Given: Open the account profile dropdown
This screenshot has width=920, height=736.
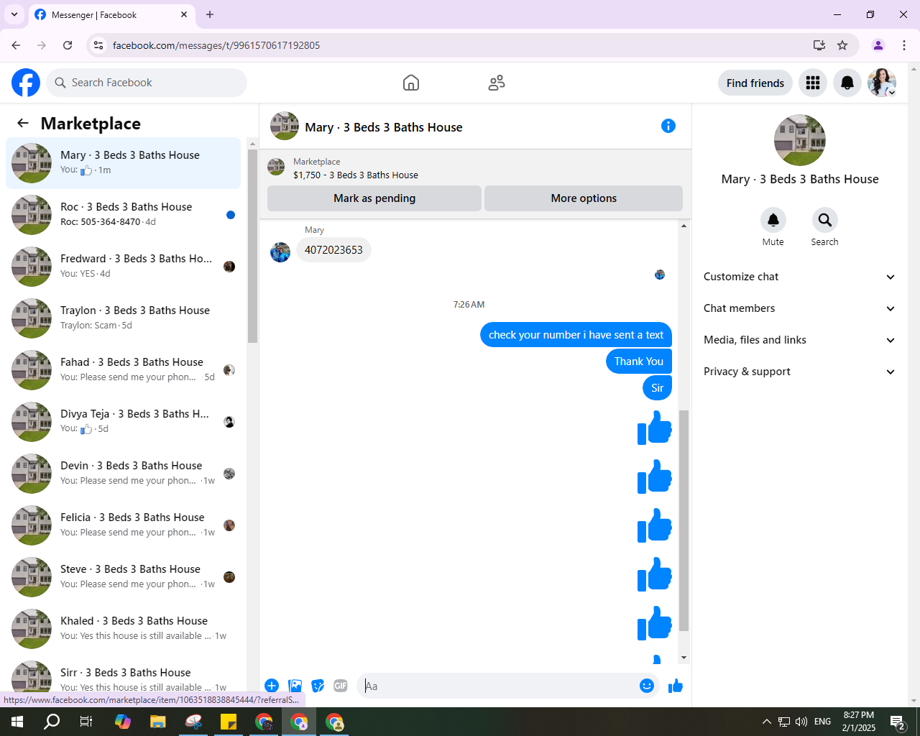Looking at the screenshot, I should pos(882,83).
